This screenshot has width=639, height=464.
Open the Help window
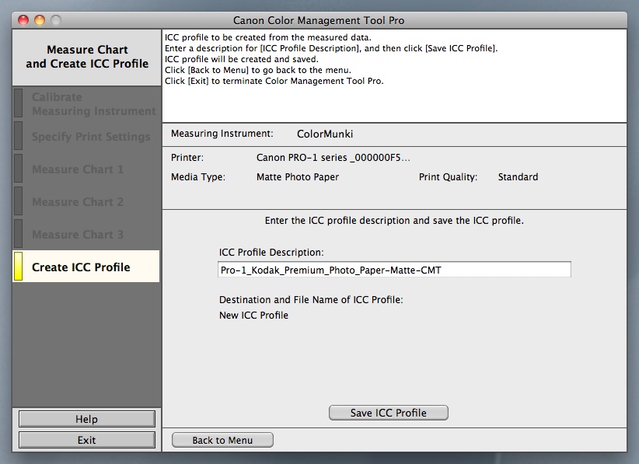pyautogui.click(x=86, y=419)
